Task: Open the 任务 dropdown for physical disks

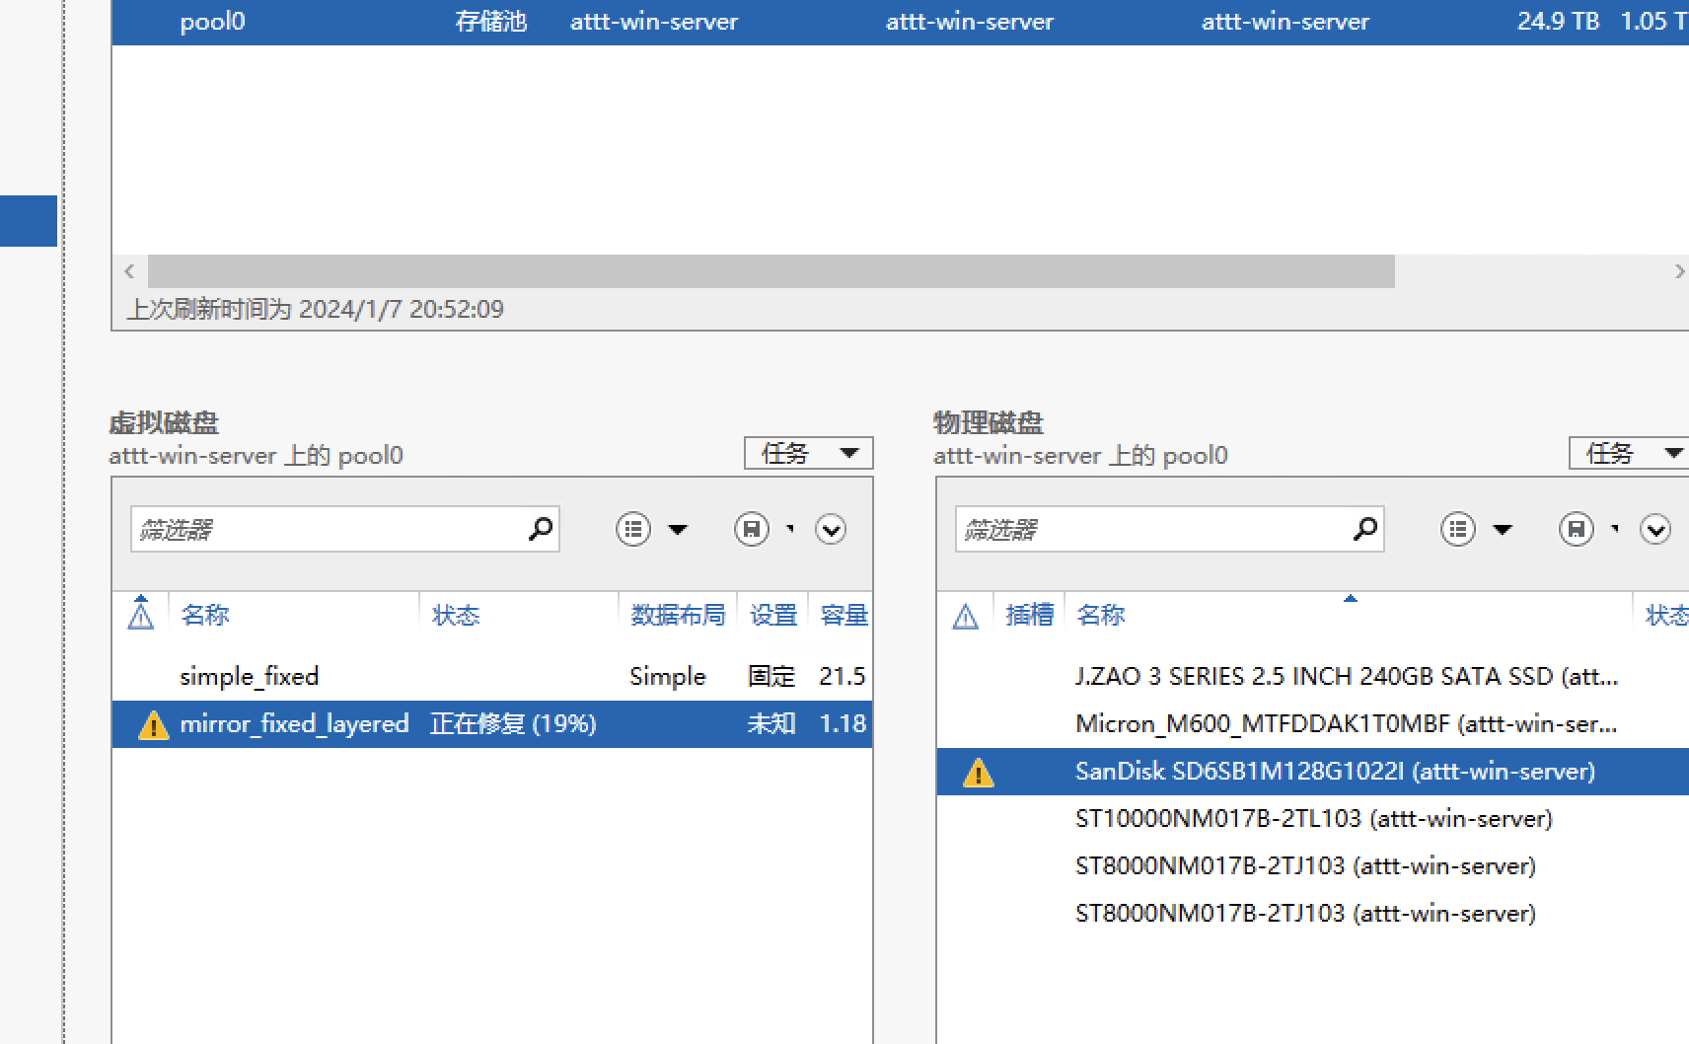Action: [x=1629, y=453]
